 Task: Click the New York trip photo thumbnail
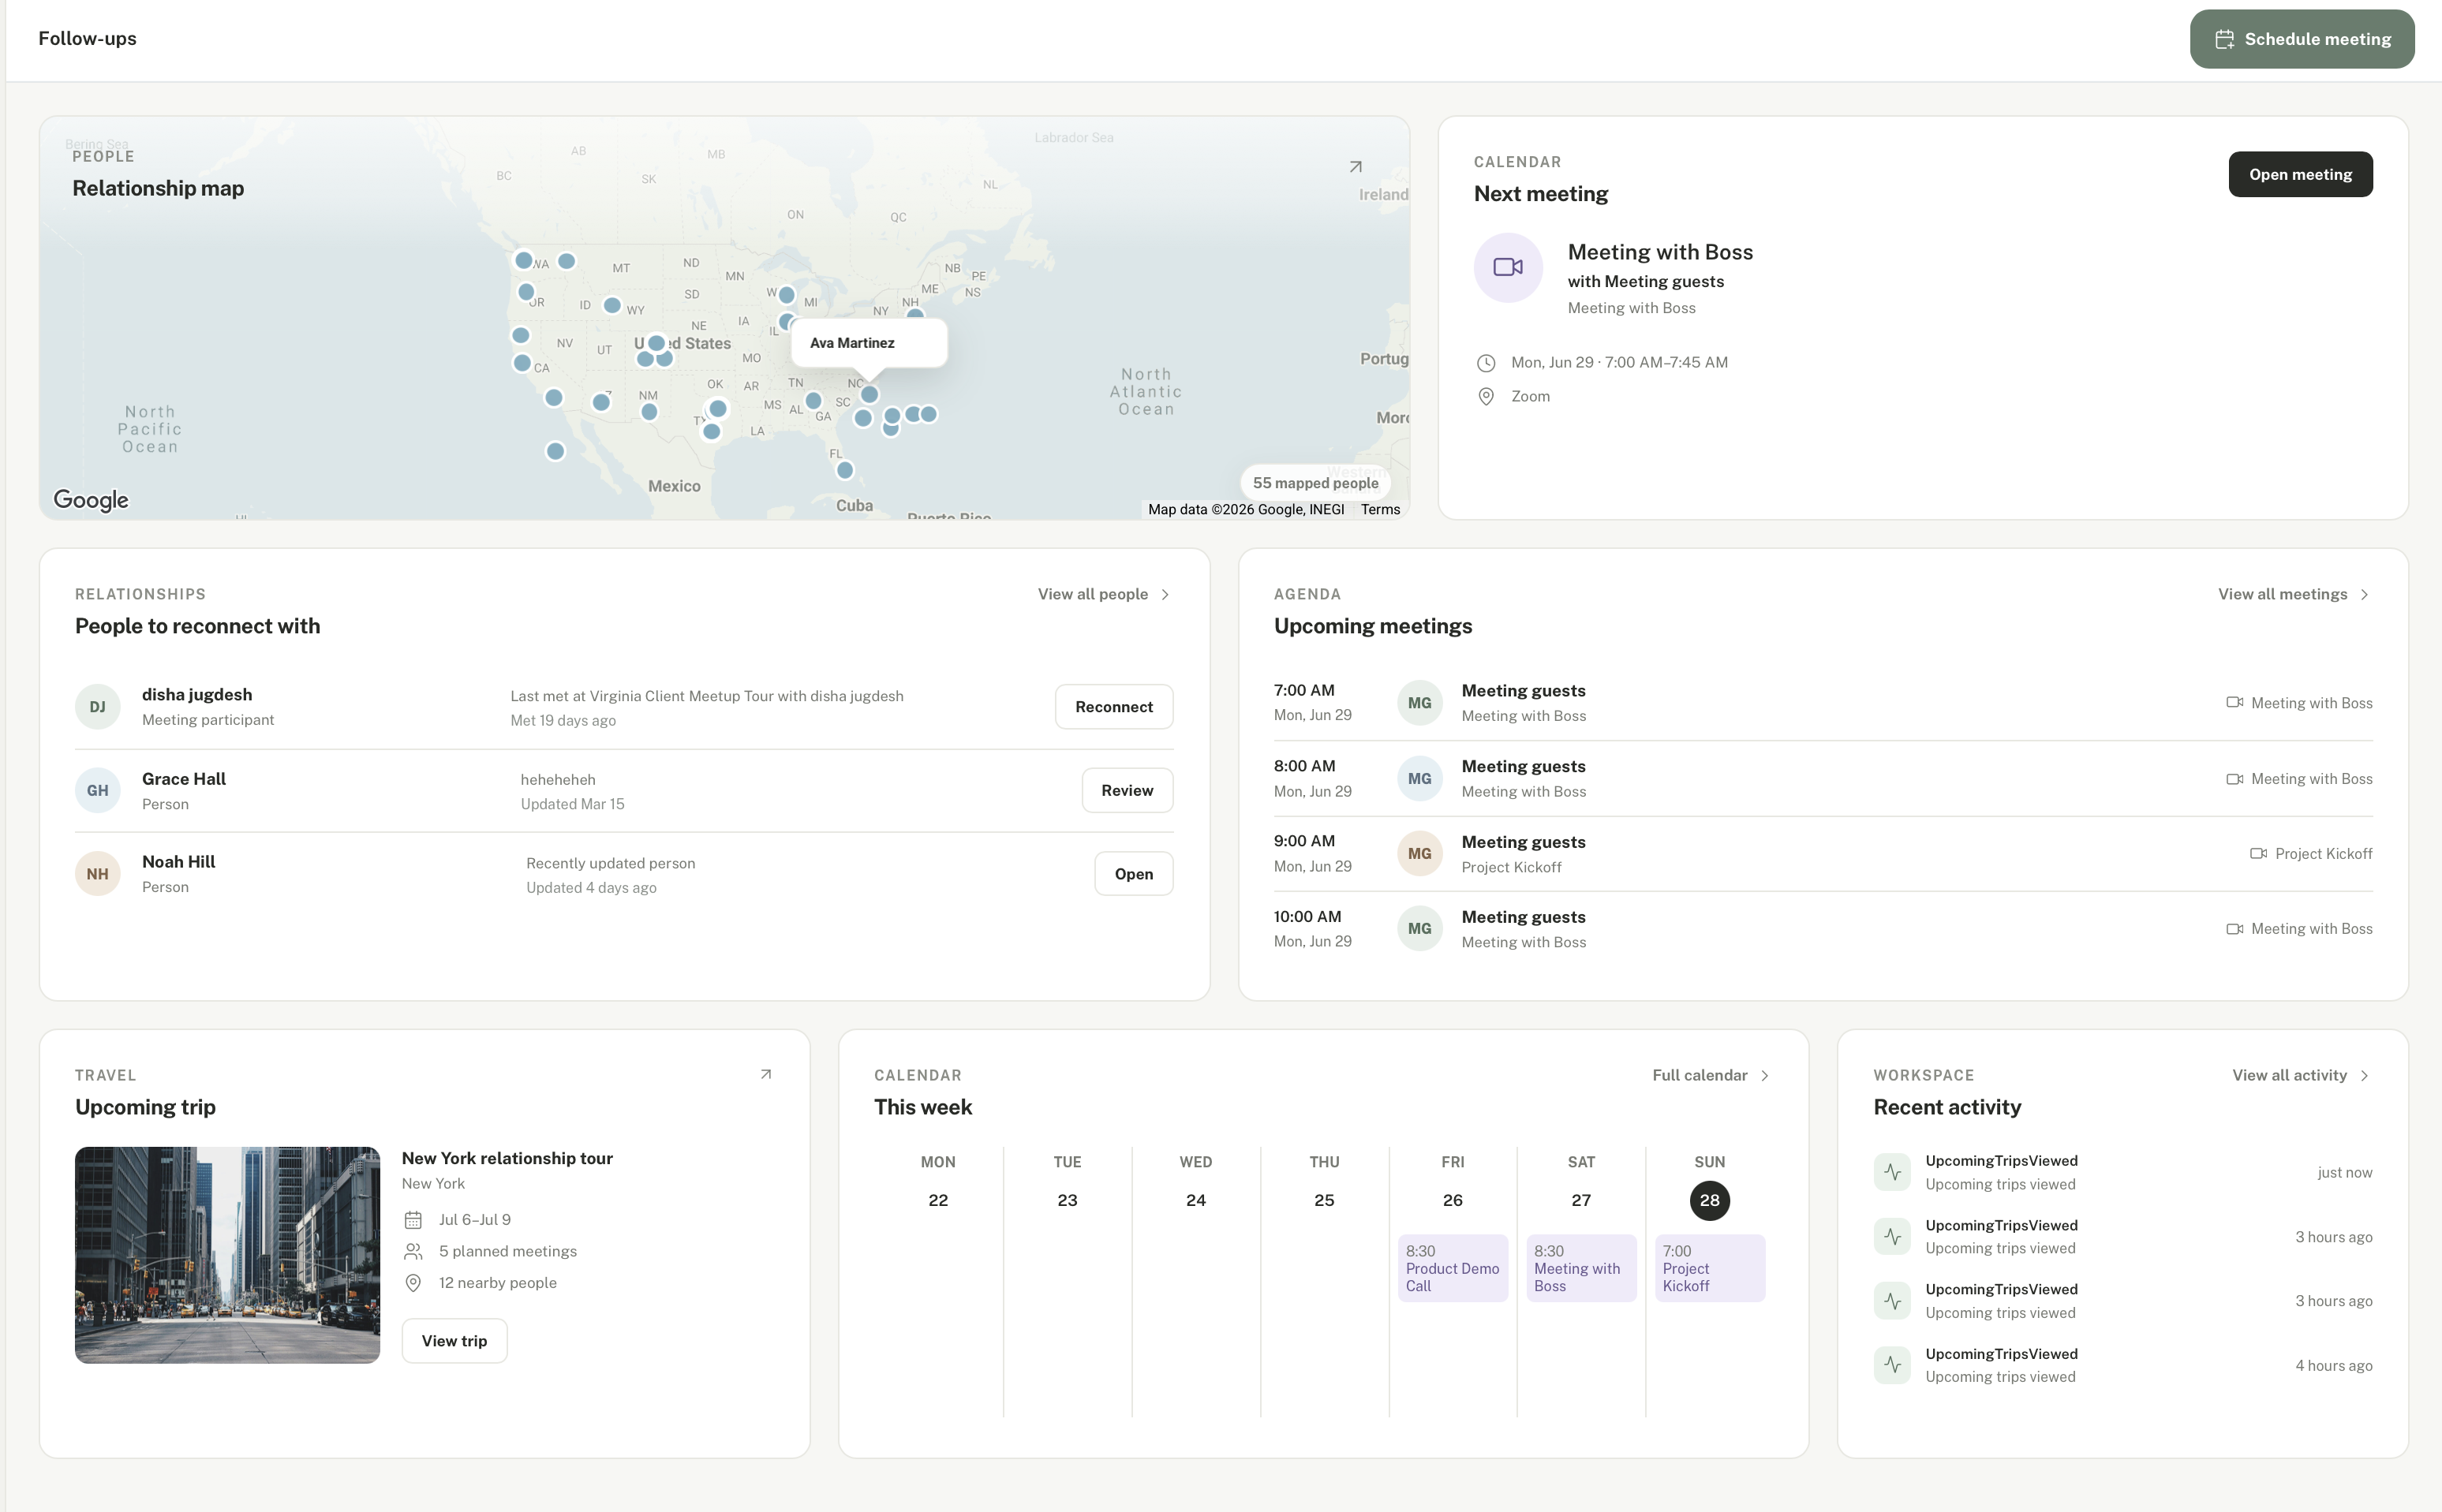point(227,1255)
